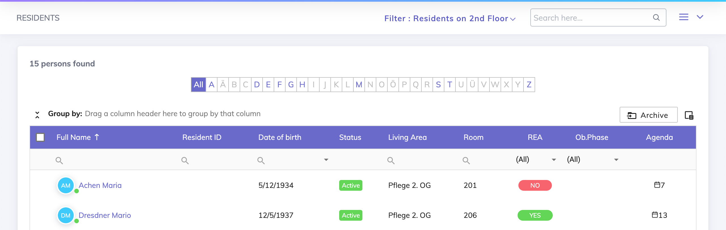This screenshot has height=230, width=726.
Task: Click the search magnifier icon in top bar
Action: click(x=656, y=18)
